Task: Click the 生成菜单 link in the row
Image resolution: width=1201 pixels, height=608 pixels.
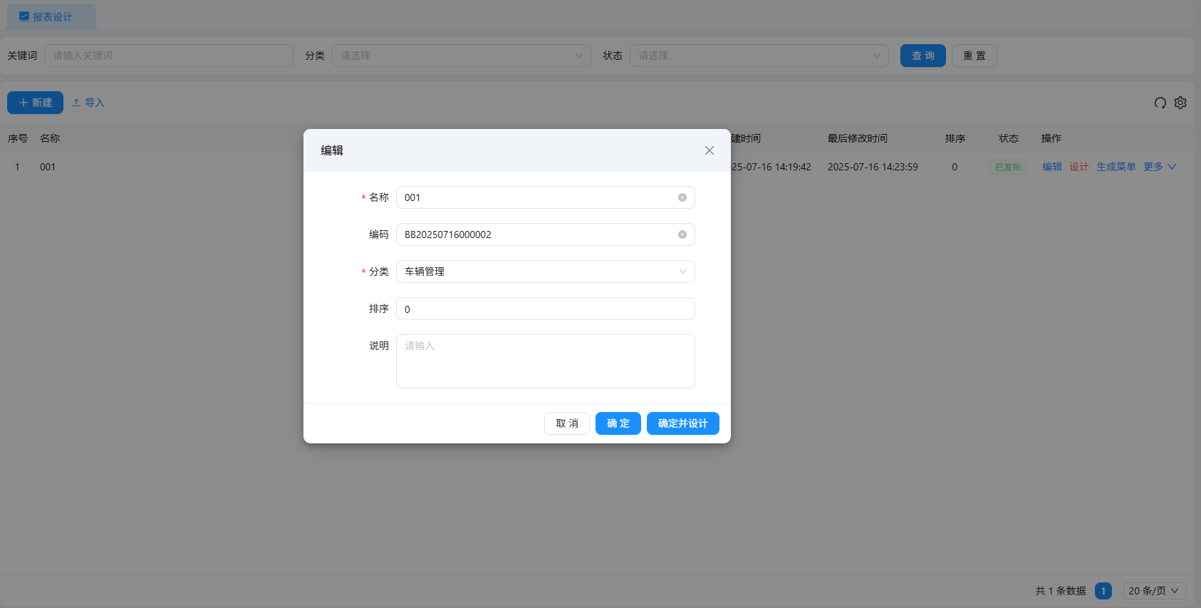Action: 1116,167
